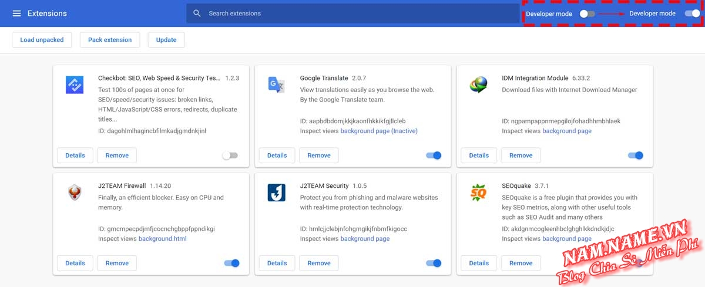This screenshot has width=705, height=287.
Task: Click Checkbot version 1.2.3 text
Action: (232, 78)
